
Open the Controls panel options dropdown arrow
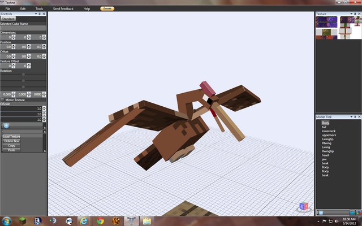pos(36,14)
